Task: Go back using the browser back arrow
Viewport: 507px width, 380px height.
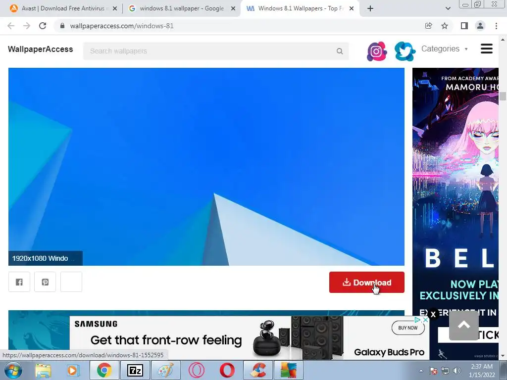Action: [x=11, y=26]
